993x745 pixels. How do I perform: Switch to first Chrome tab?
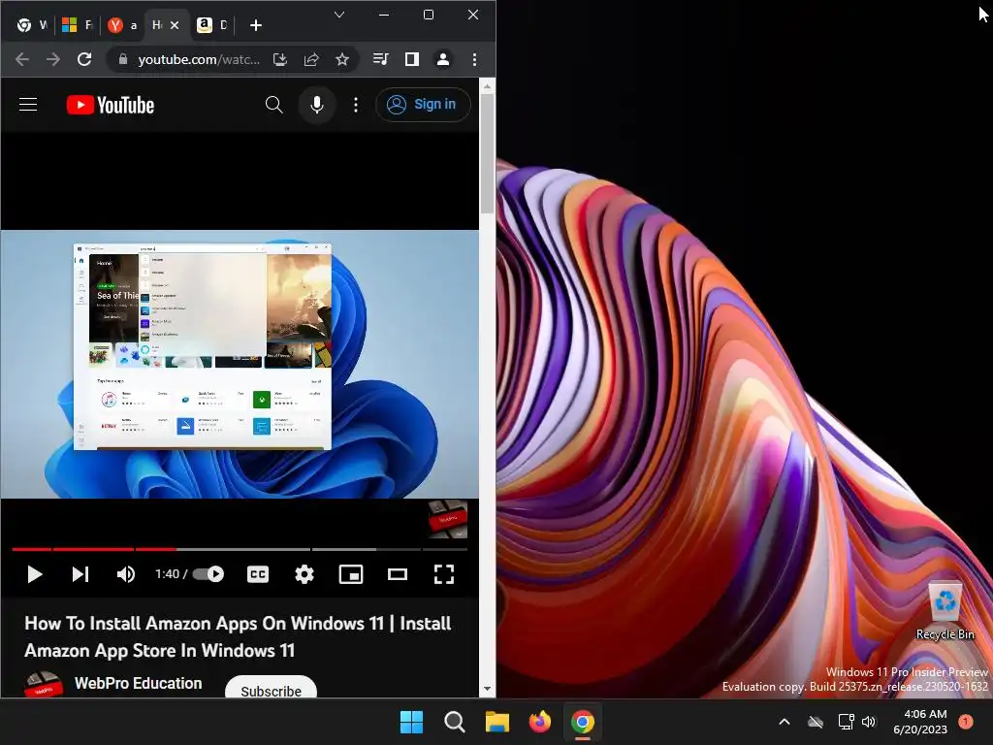tap(32, 25)
